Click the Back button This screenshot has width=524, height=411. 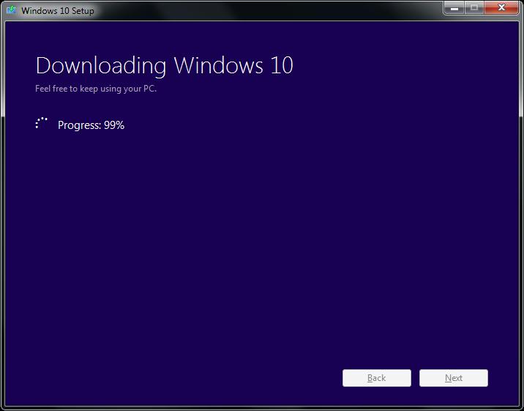(x=377, y=378)
